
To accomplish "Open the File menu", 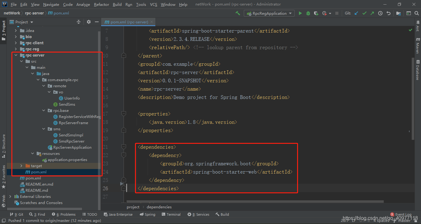I will (x=14, y=4).
